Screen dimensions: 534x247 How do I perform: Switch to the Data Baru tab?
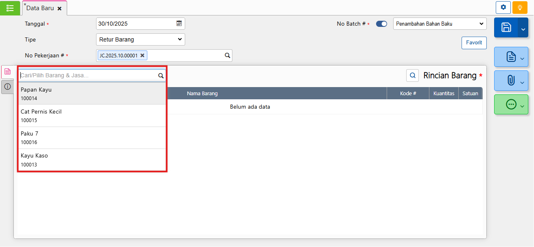click(x=40, y=8)
